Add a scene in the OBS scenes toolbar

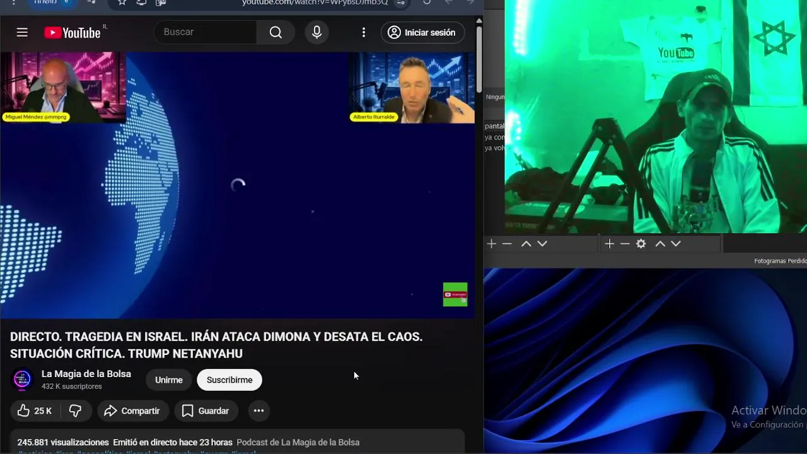(492, 243)
